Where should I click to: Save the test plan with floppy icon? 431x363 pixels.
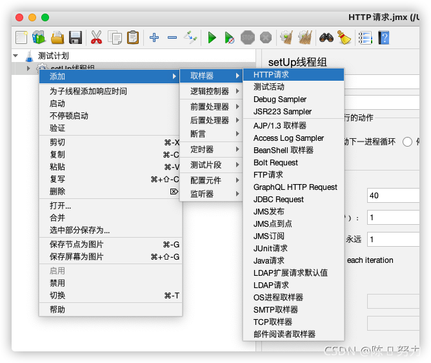pyautogui.click(x=75, y=37)
